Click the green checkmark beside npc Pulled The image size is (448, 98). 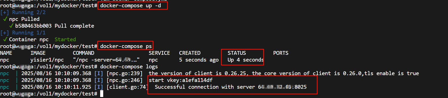(5, 19)
